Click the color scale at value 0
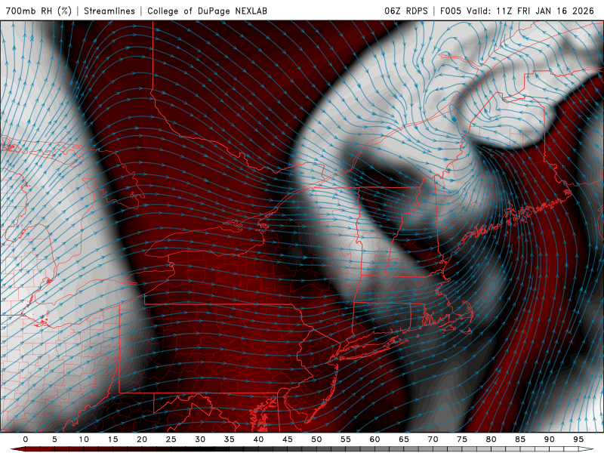 26,449
